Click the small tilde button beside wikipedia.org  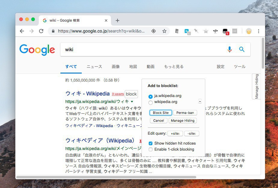click(x=200, y=101)
